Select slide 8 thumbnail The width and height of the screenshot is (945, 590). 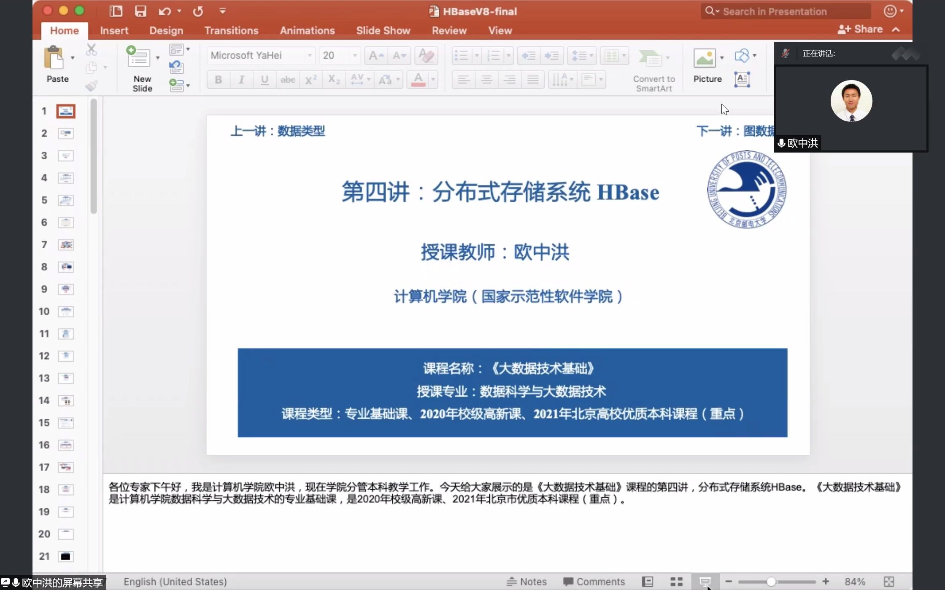pyautogui.click(x=66, y=267)
